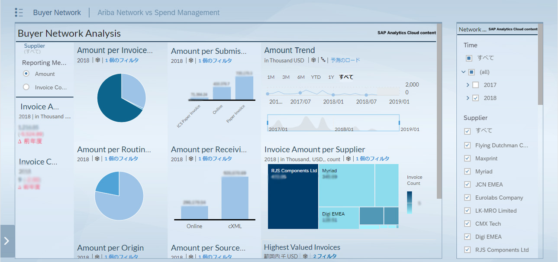Viewport: 558px width, 262px height.
Task: Click model icon under Amount per Invoice chart
Action: coord(98,61)
